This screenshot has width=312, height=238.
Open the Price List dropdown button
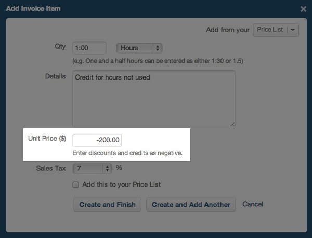coord(270,30)
